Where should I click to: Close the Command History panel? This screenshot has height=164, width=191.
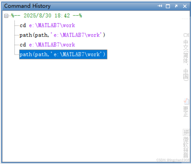tap(185, 6)
